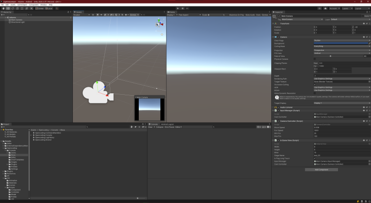
Task: Click the Pause button
Action: click(x=183, y=8)
